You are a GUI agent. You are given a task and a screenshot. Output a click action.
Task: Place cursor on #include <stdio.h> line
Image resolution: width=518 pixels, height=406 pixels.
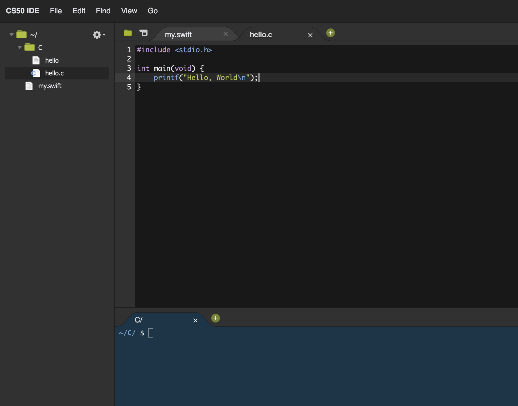point(175,50)
